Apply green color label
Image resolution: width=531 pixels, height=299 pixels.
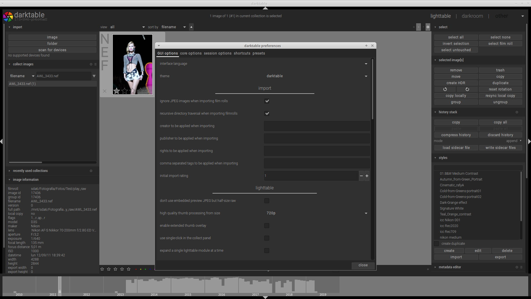145,269
